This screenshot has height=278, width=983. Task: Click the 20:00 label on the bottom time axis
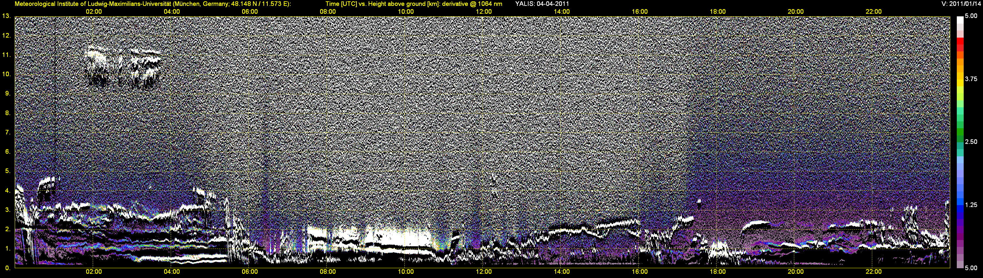coord(796,272)
